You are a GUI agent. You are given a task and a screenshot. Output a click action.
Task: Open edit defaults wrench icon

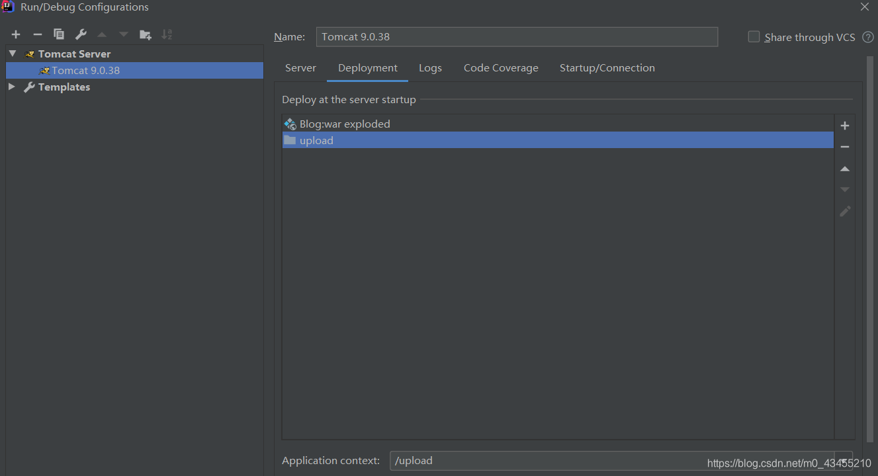(81, 34)
